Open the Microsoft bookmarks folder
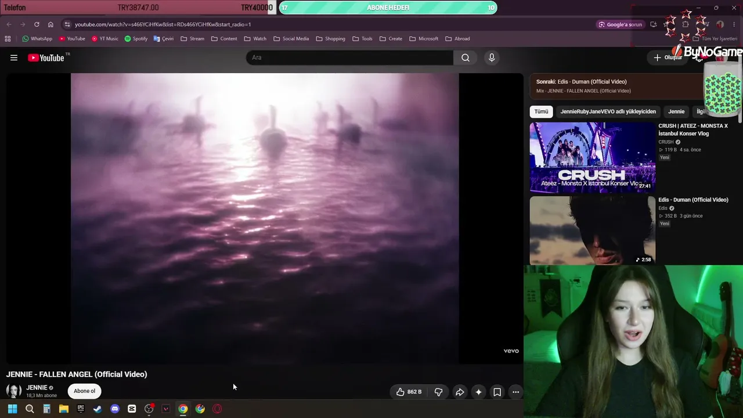This screenshot has width=743, height=418. point(424,39)
